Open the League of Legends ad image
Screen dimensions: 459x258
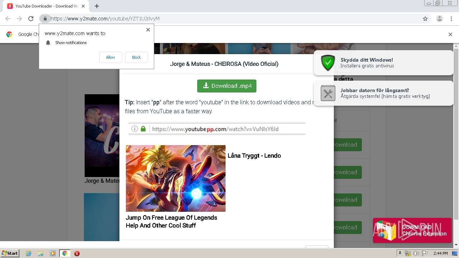coord(176,178)
